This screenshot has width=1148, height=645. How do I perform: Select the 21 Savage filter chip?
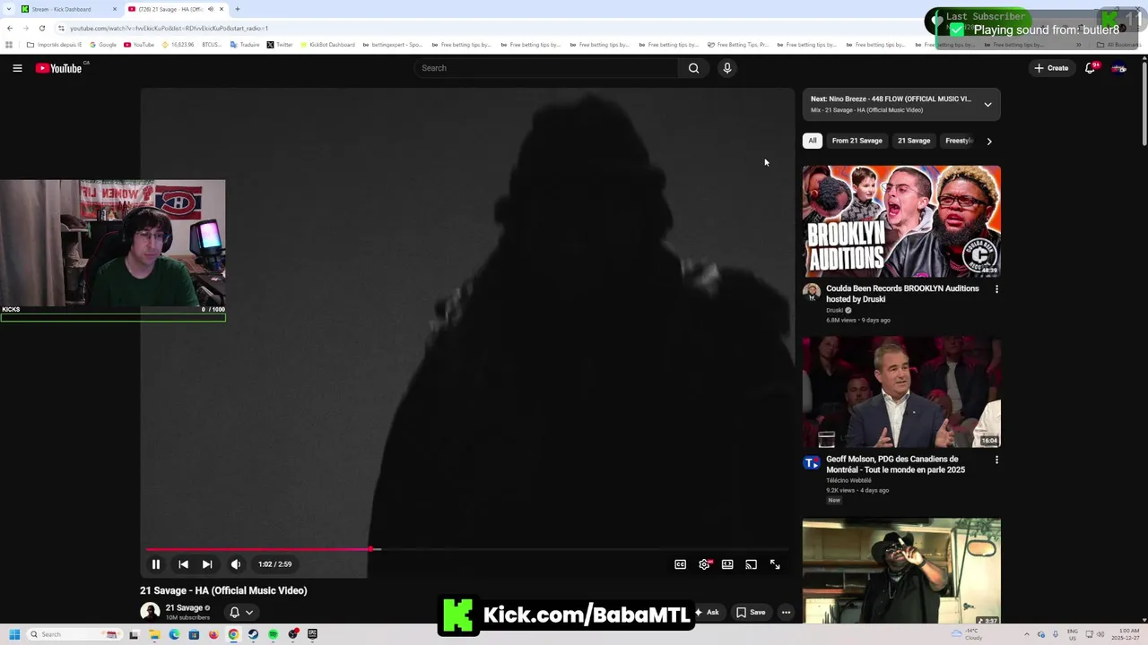(914, 141)
